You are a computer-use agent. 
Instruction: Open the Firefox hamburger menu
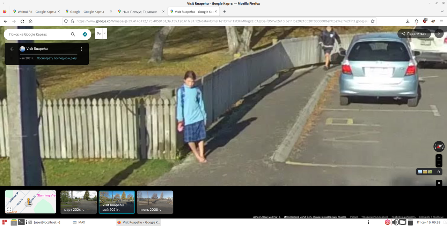(x=442, y=21)
